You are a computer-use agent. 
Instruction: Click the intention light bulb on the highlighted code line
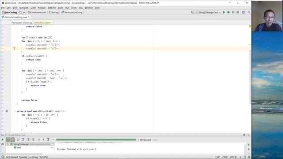pyautogui.click(x=15, y=48)
